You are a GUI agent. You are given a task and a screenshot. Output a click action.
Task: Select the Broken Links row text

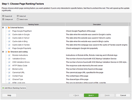(17, 69)
